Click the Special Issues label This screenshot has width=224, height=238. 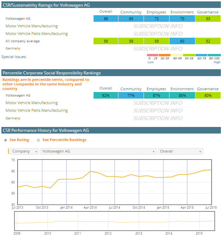(14, 57)
